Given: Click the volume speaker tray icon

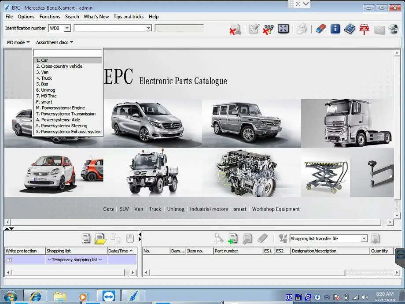Looking at the screenshot, I should (364, 297).
